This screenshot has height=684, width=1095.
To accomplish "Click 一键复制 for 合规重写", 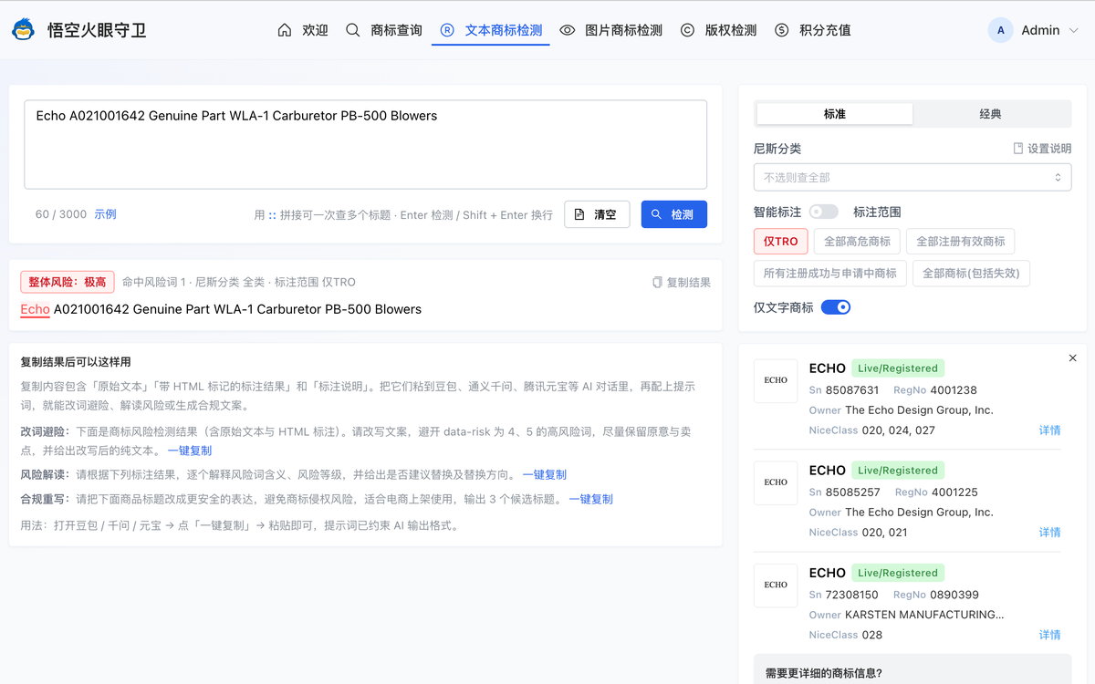I will click(591, 499).
